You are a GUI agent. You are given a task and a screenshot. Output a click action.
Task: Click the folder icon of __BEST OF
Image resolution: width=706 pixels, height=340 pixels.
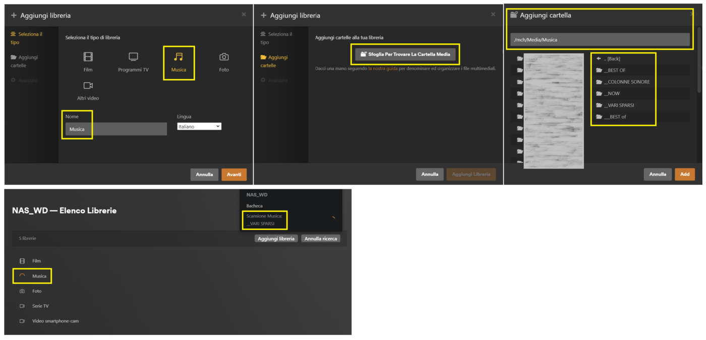[599, 70]
